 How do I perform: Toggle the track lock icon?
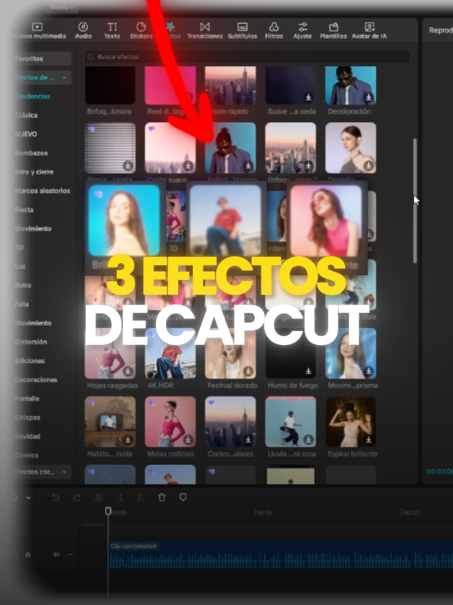point(28,554)
